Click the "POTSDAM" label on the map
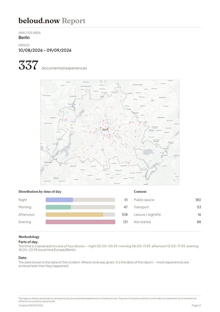The image size is (220, 312). click(x=48, y=162)
